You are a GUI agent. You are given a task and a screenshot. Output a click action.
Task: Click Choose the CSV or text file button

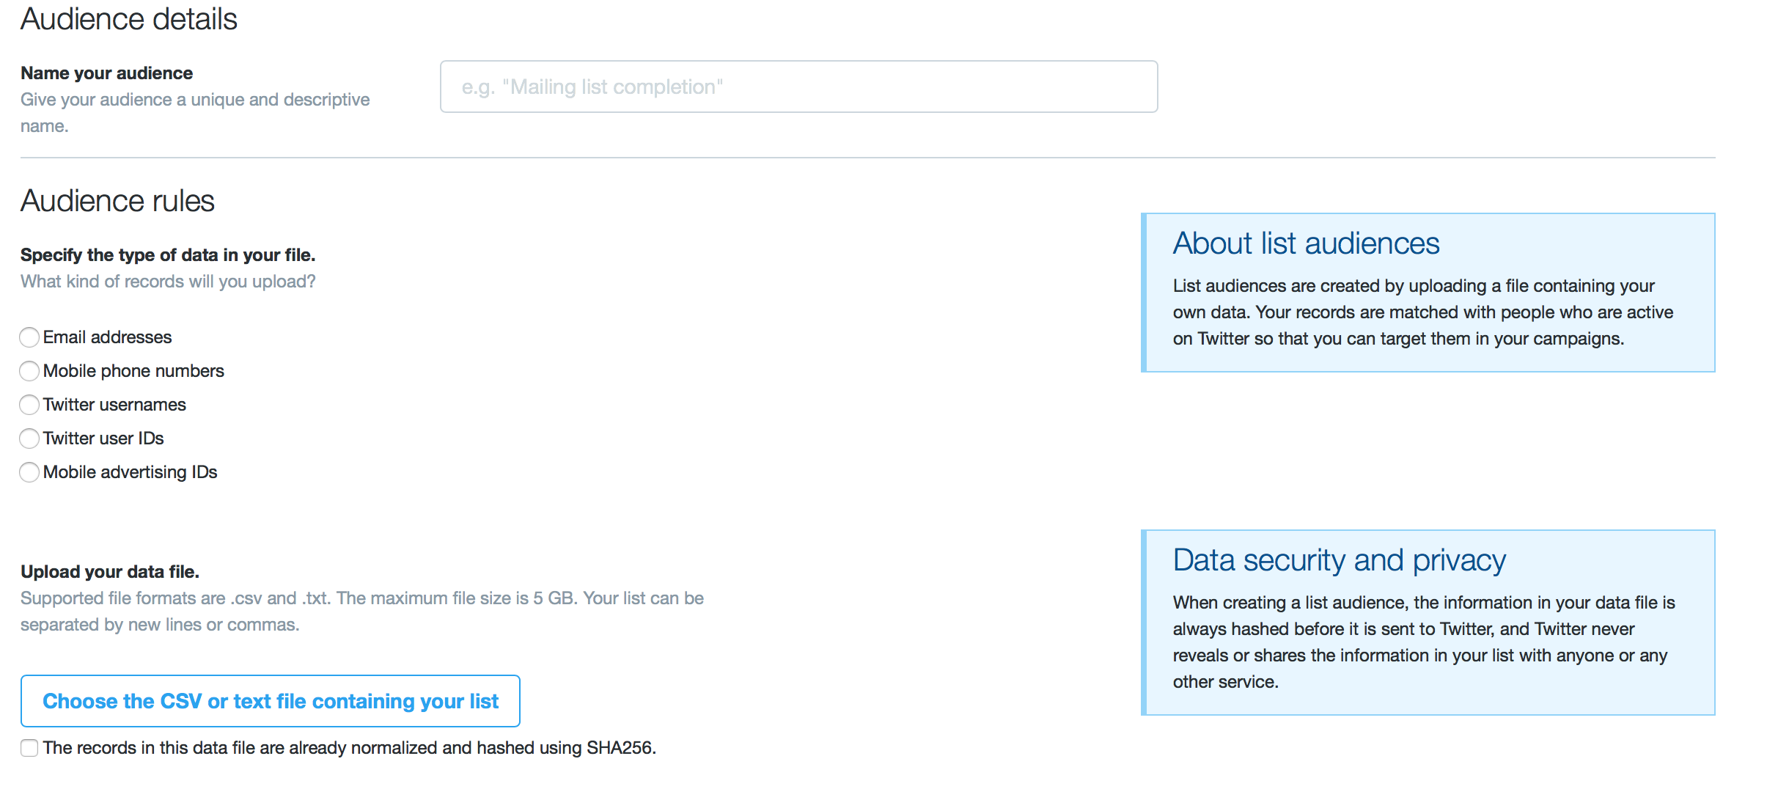point(270,701)
